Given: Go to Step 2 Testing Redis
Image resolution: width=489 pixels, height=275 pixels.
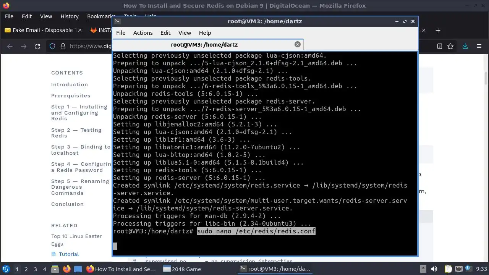Looking at the screenshot, I should 76,133.
